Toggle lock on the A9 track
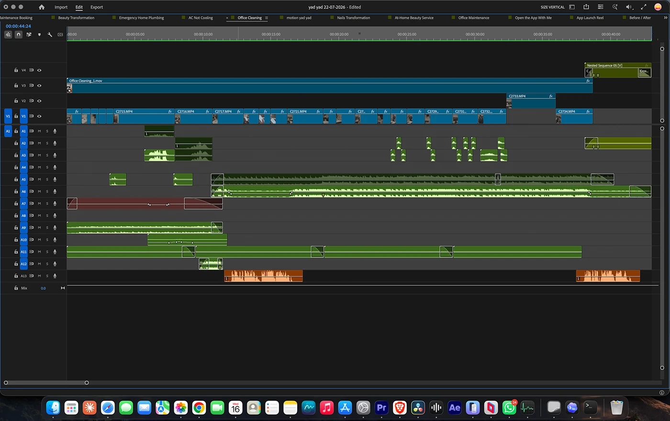Screen dimensions: 670x421 point(16,228)
